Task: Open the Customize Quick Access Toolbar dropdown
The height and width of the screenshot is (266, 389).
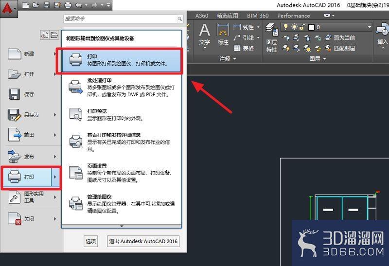Action: 108,5
